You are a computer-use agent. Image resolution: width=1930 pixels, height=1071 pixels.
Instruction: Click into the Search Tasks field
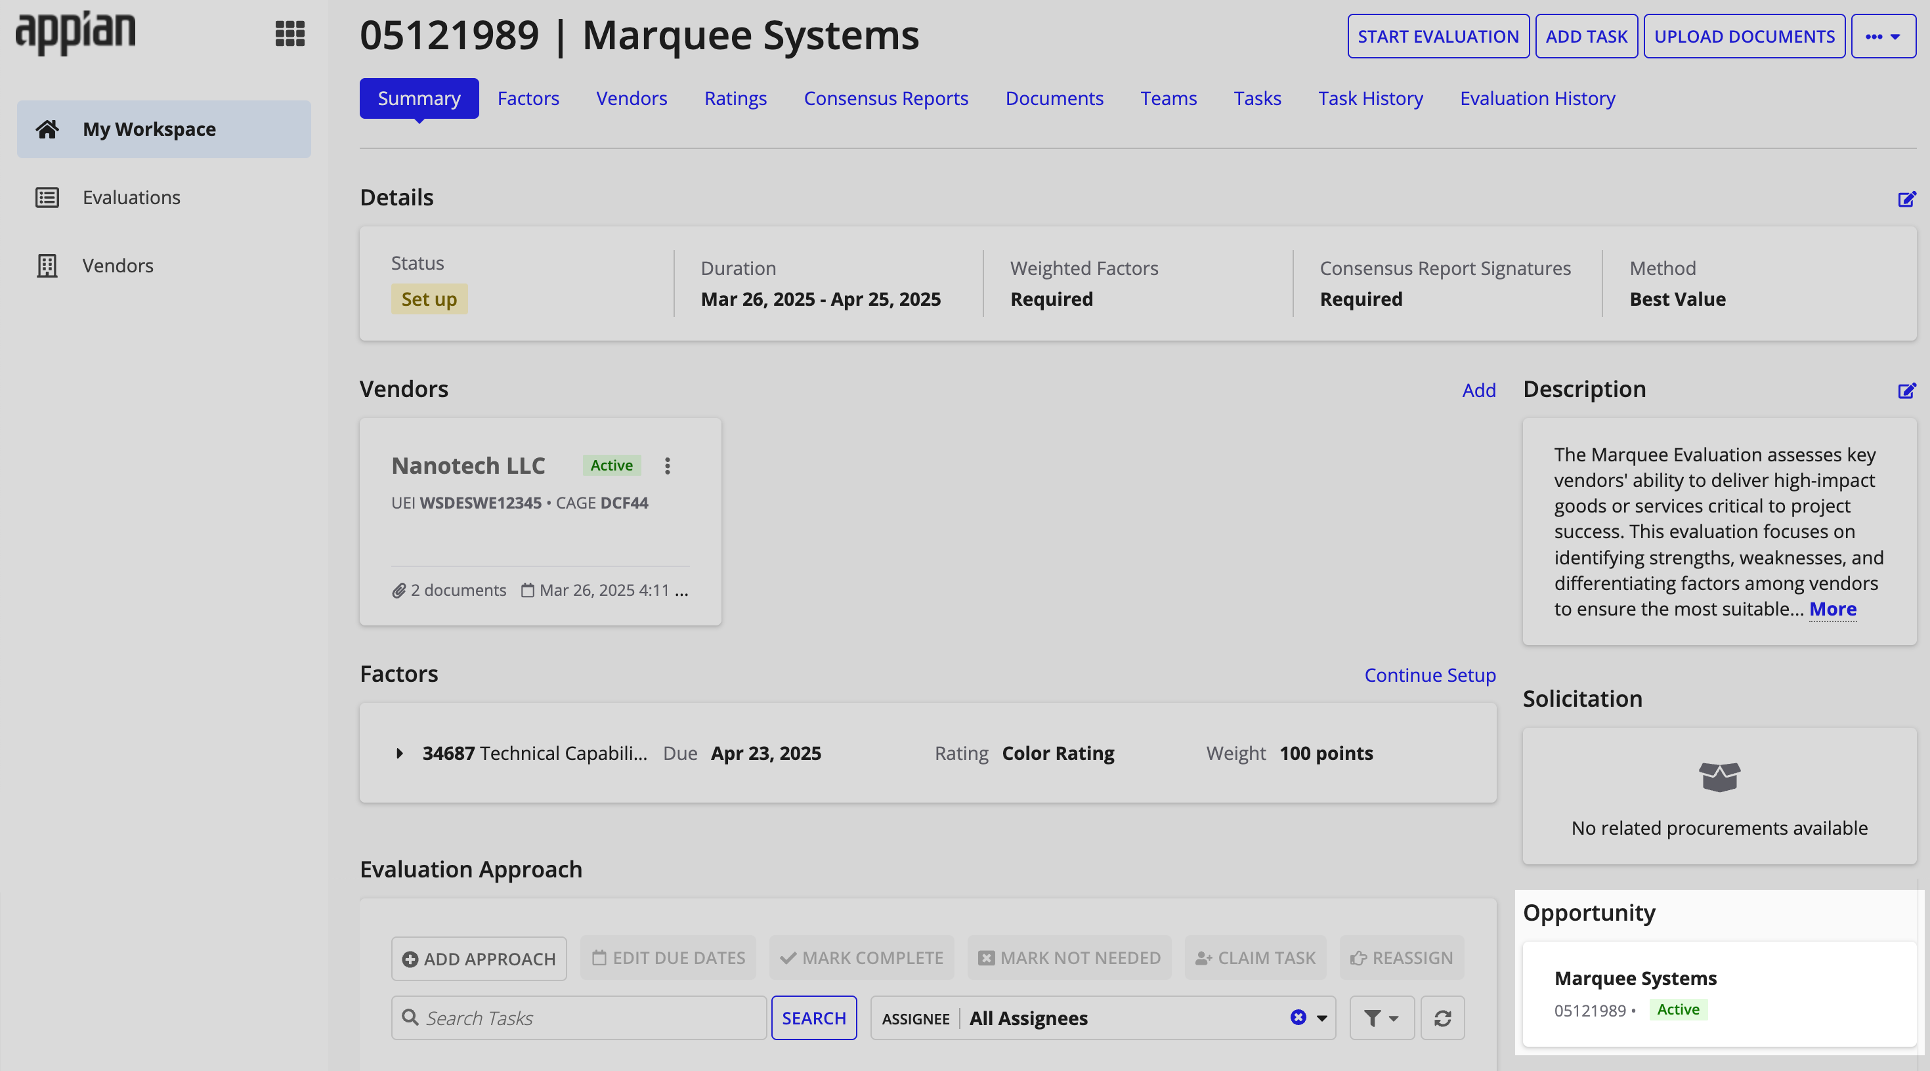578,1018
